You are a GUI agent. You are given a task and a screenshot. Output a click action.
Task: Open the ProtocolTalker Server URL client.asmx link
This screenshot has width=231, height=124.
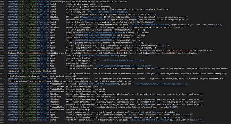pos(161,84)
